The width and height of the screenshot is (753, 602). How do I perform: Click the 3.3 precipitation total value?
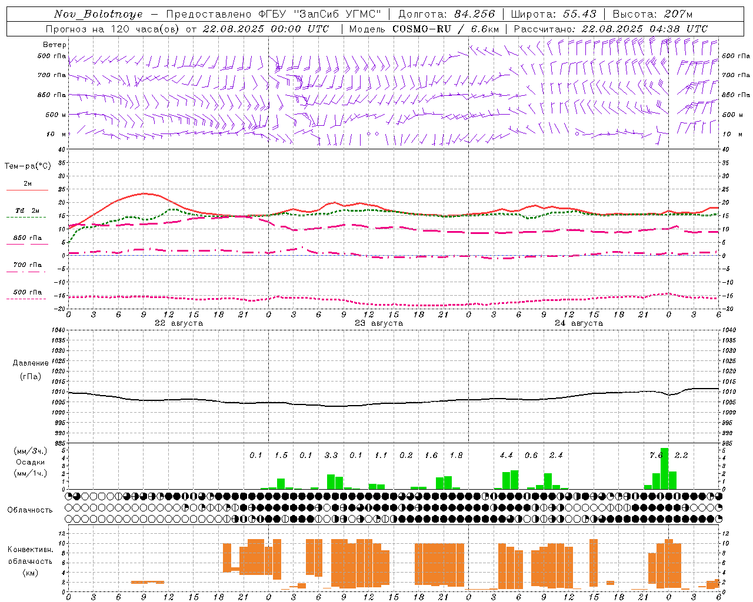pos(331,455)
